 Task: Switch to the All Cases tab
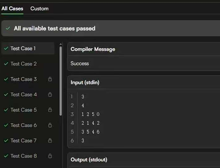click(x=12, y=8)
